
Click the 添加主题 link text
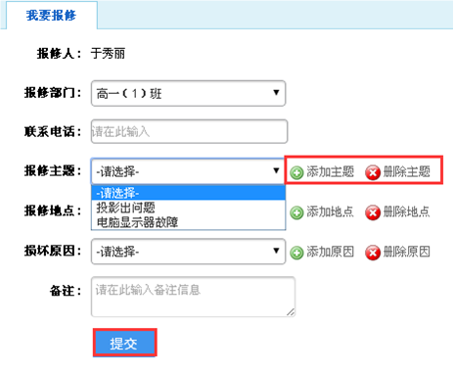tap(330, 171)
